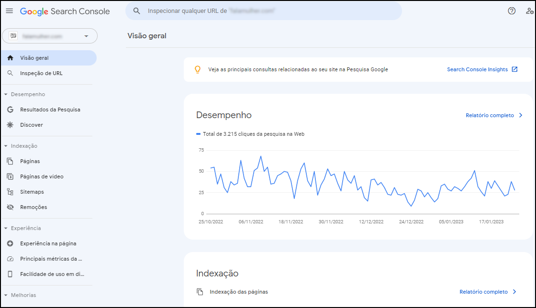Open Search Console Insights link

pos(477,69)
